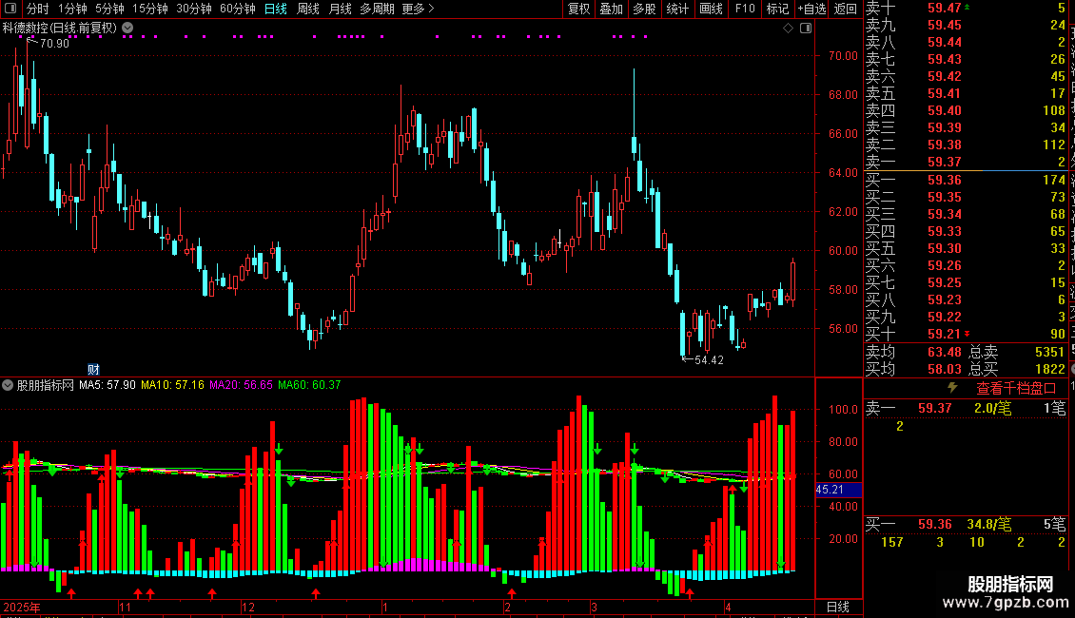Click the 复权 button
This screenshot has width=1075, height=618.
(578, 9)
